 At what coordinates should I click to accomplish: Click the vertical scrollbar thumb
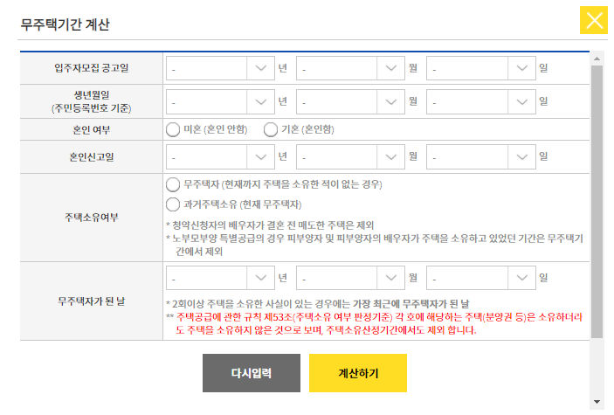(x=597, y=202)
